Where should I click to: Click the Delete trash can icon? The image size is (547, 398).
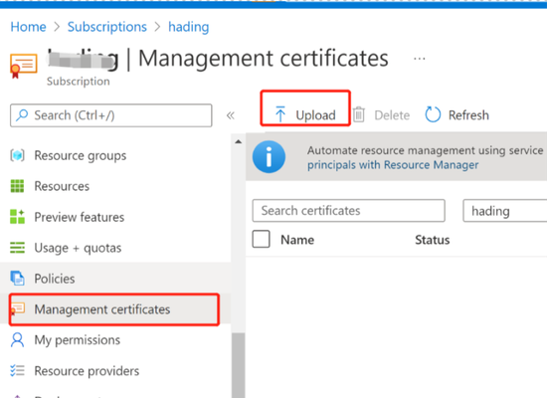tap(359, 114)
